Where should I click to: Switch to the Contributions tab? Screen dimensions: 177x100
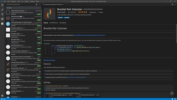tap(54, 23)
